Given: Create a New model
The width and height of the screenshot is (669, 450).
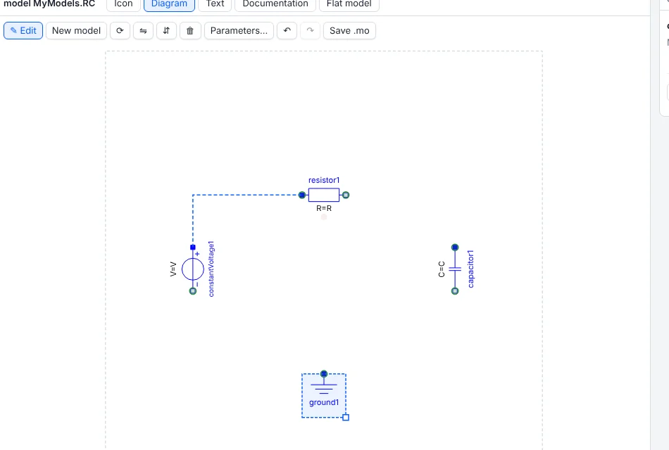Looking at the screenshot, I should tap(76, 31).
